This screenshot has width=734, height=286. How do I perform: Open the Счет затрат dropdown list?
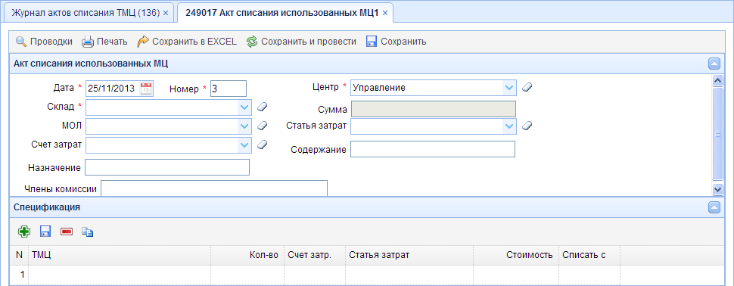click(244, 145)
